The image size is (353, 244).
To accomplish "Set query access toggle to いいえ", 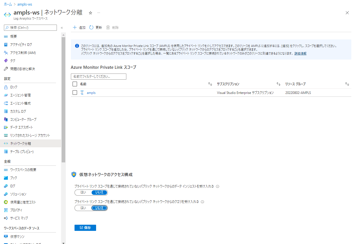I will pos(99,208).
